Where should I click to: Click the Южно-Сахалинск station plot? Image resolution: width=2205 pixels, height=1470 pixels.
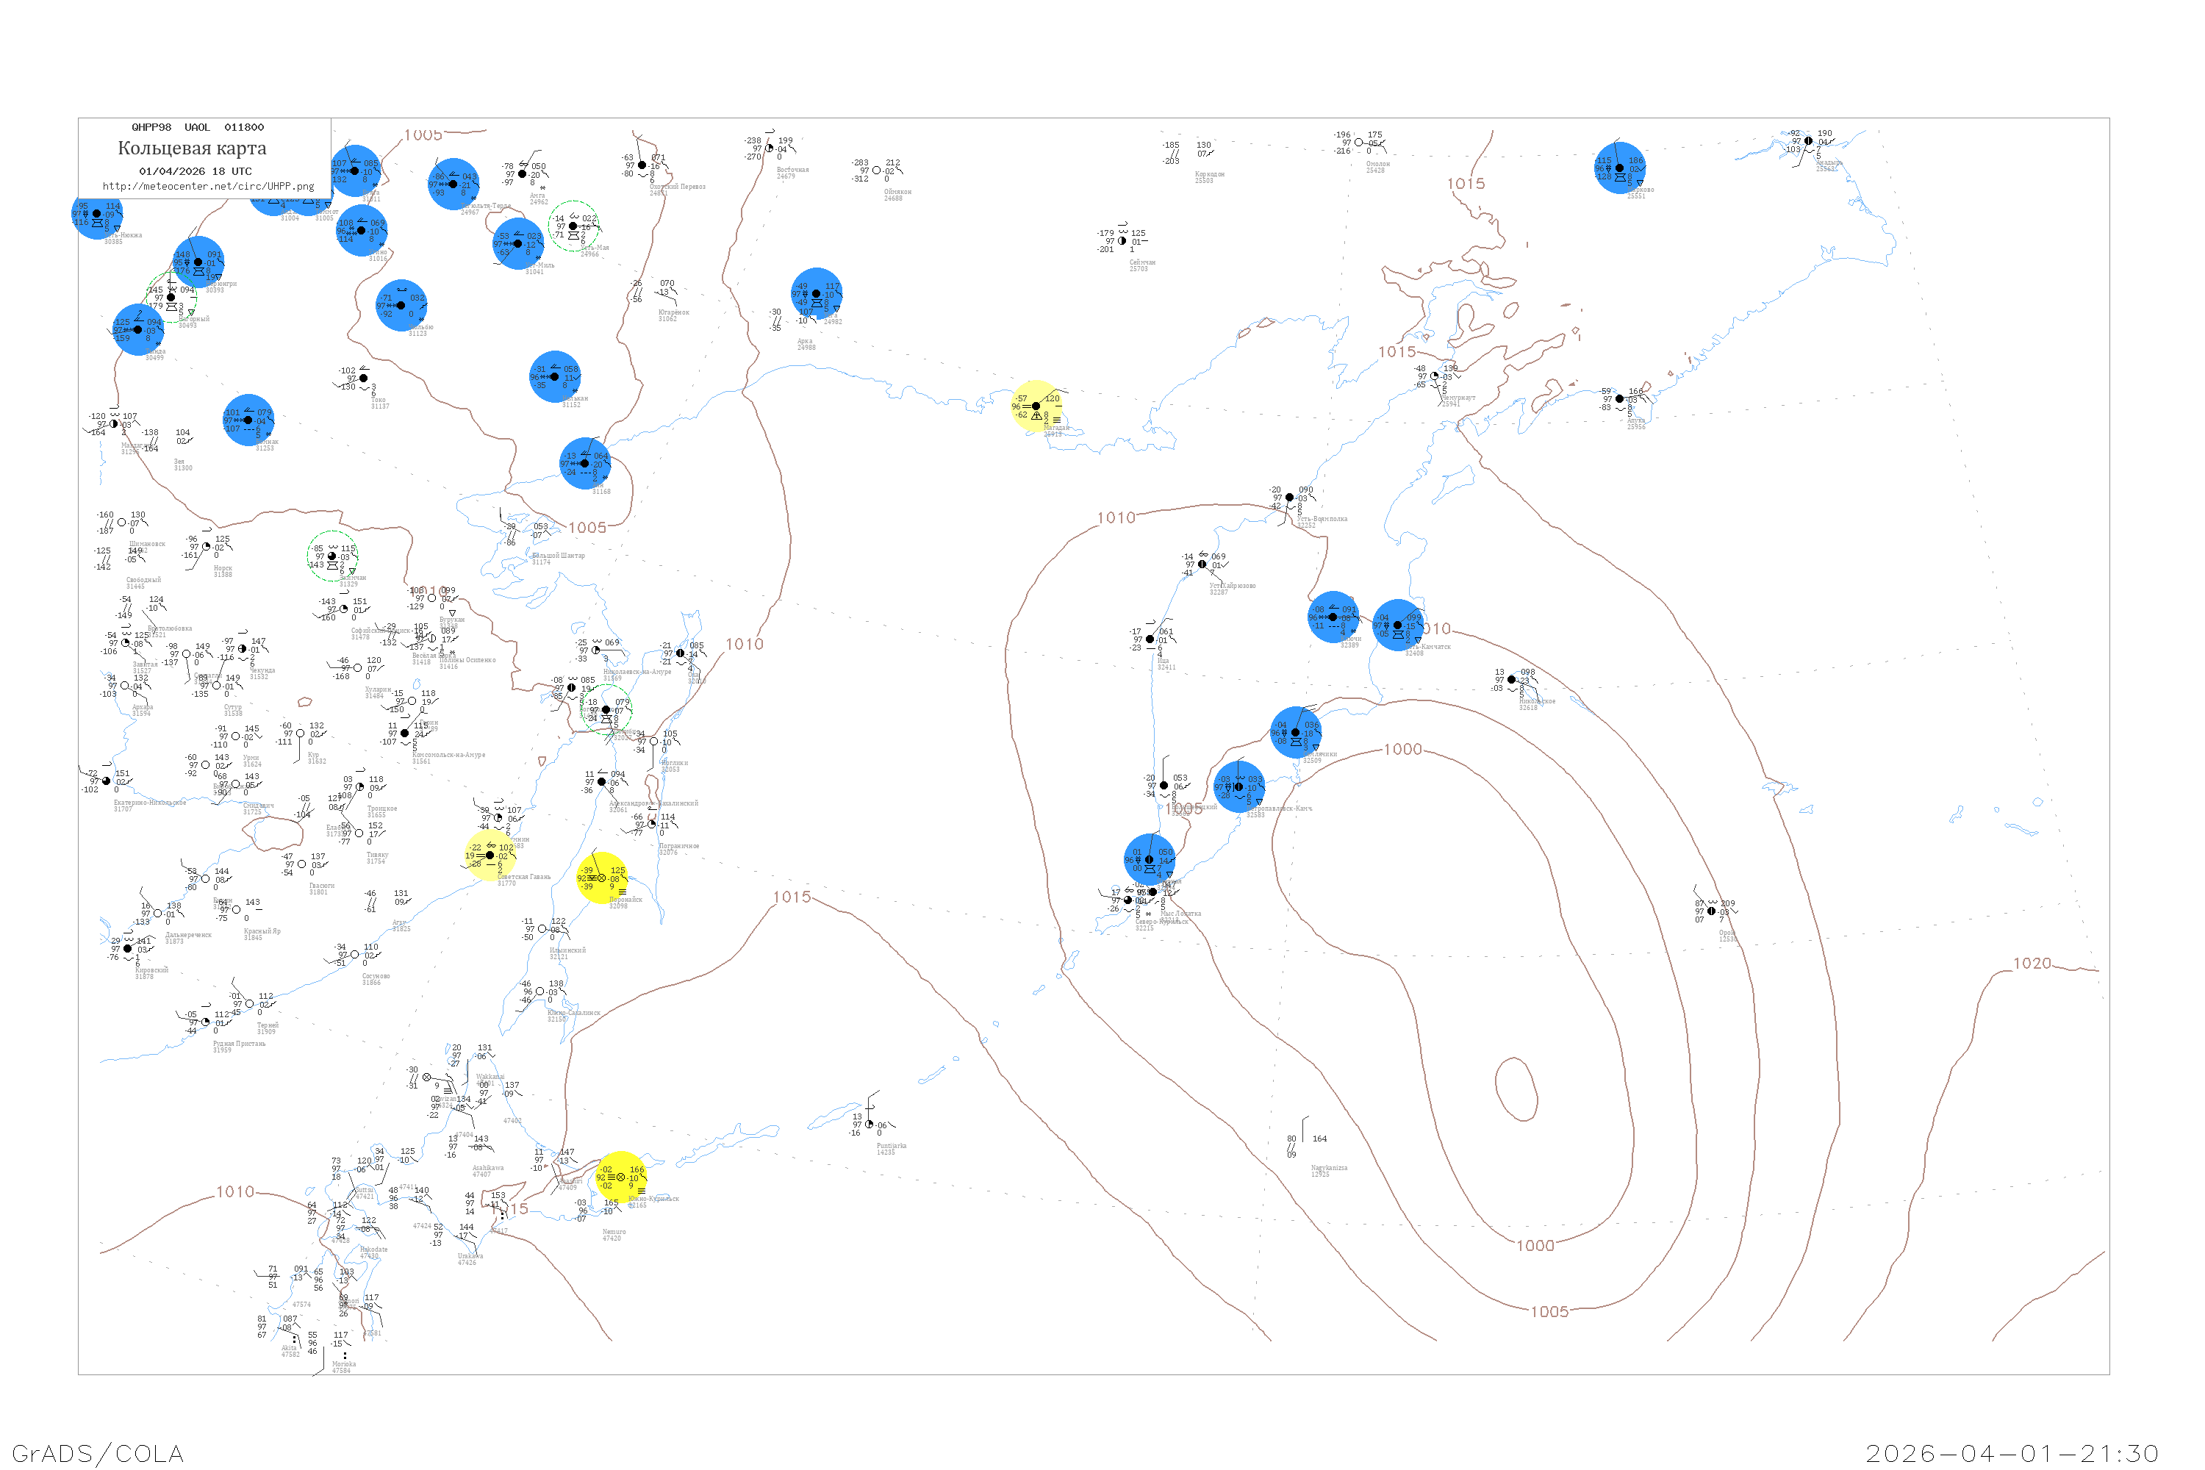pyautogui.click(x=540, y=992)
